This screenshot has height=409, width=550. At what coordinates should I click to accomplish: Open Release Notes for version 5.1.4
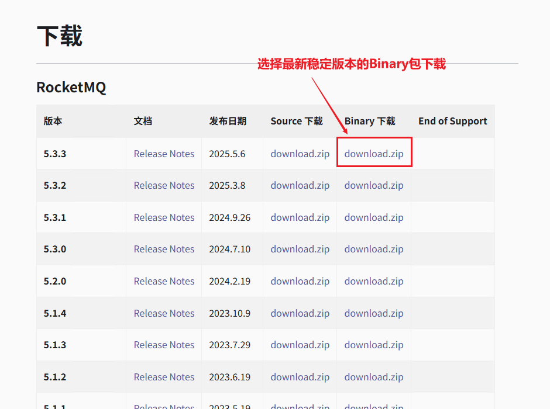164,313
